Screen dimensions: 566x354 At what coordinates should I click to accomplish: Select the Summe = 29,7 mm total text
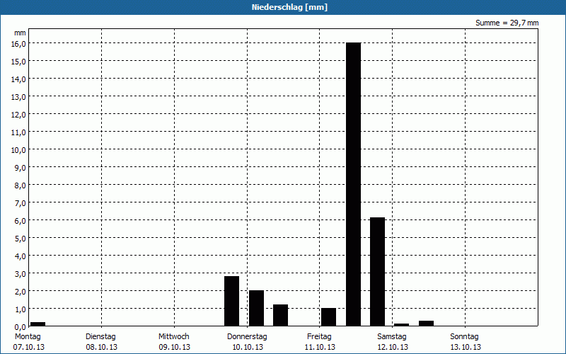pyautogui.click(x=507, y=23)
